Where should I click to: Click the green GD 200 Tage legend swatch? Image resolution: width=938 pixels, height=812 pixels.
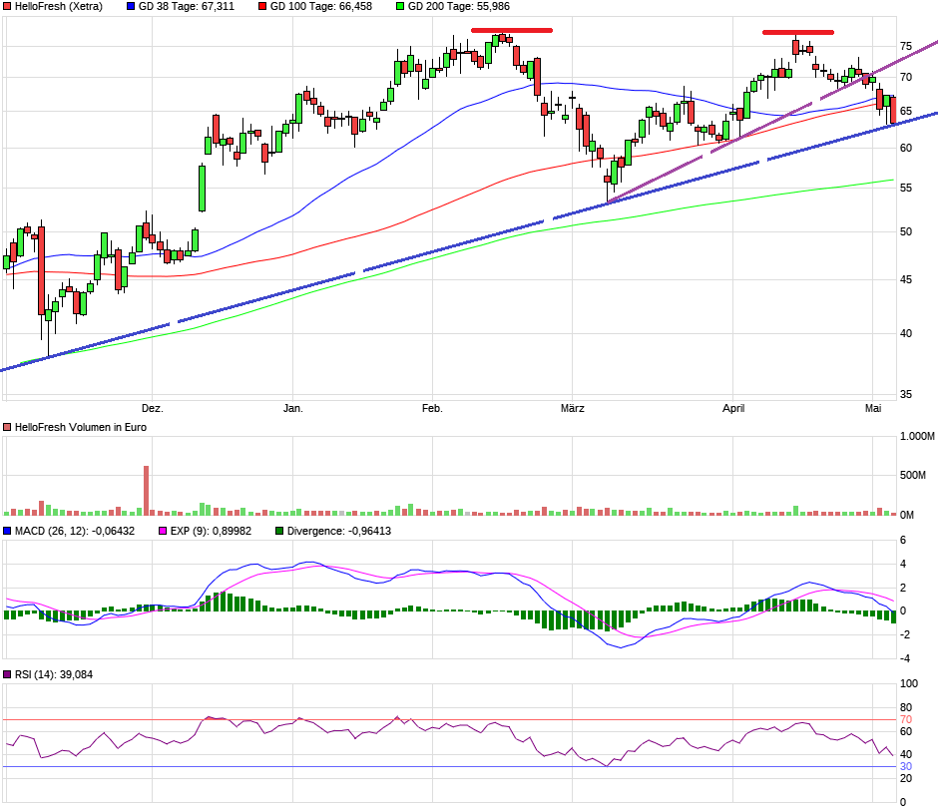(x=400, y=7)
